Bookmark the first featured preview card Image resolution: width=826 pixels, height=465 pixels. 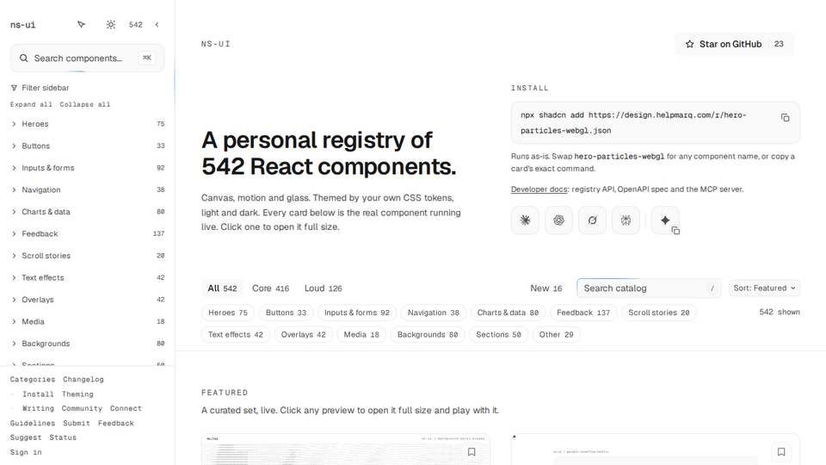click(x=472, y=452)
